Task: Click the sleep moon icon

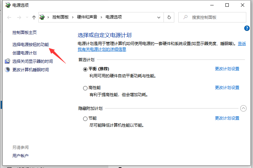Action: click(7, 70)
